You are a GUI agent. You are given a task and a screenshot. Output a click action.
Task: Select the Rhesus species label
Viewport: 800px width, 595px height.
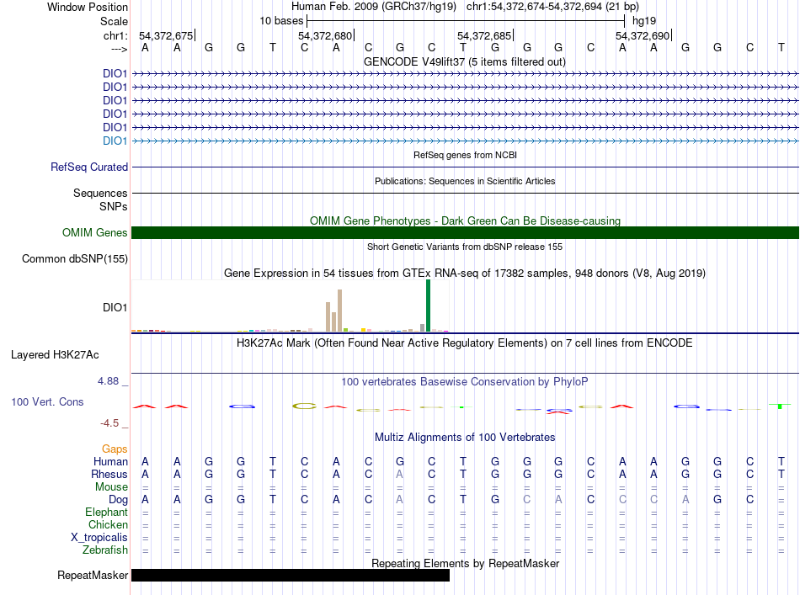(x=109, y=474)
